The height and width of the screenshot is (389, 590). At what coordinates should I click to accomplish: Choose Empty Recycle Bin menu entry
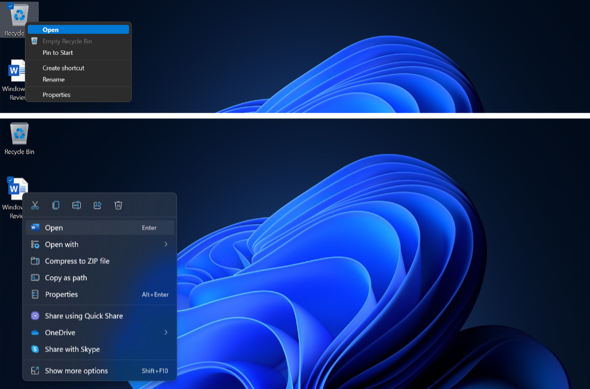tap(78, 41)
